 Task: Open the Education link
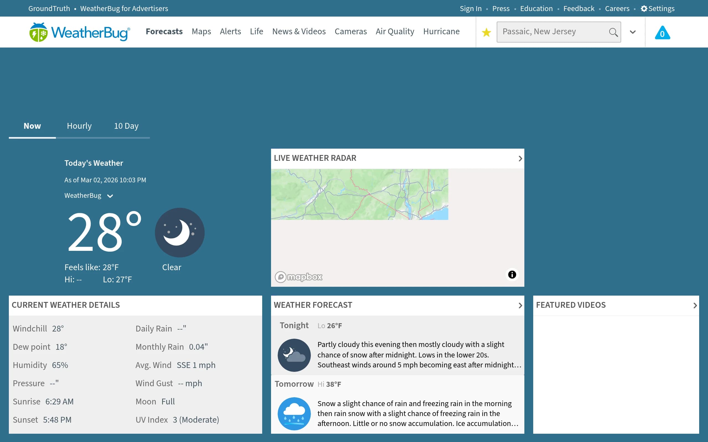(536, 9)
